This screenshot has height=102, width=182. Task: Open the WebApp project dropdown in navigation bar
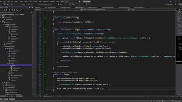pos(58,10)
